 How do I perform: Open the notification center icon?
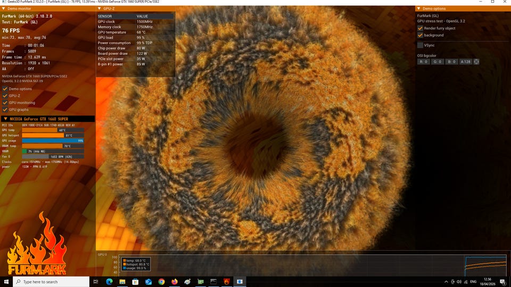[503, 282]
